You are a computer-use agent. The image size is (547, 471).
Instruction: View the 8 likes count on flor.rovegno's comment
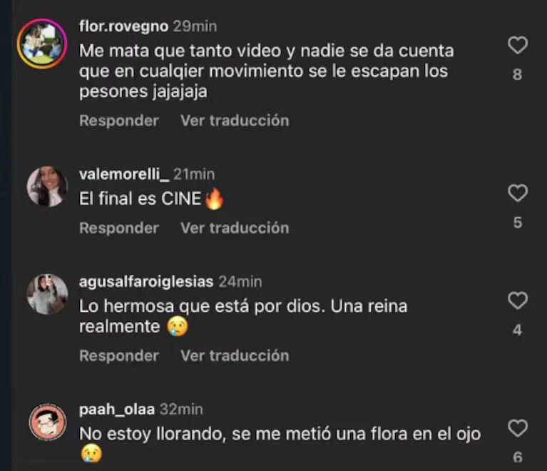point(517,74)
